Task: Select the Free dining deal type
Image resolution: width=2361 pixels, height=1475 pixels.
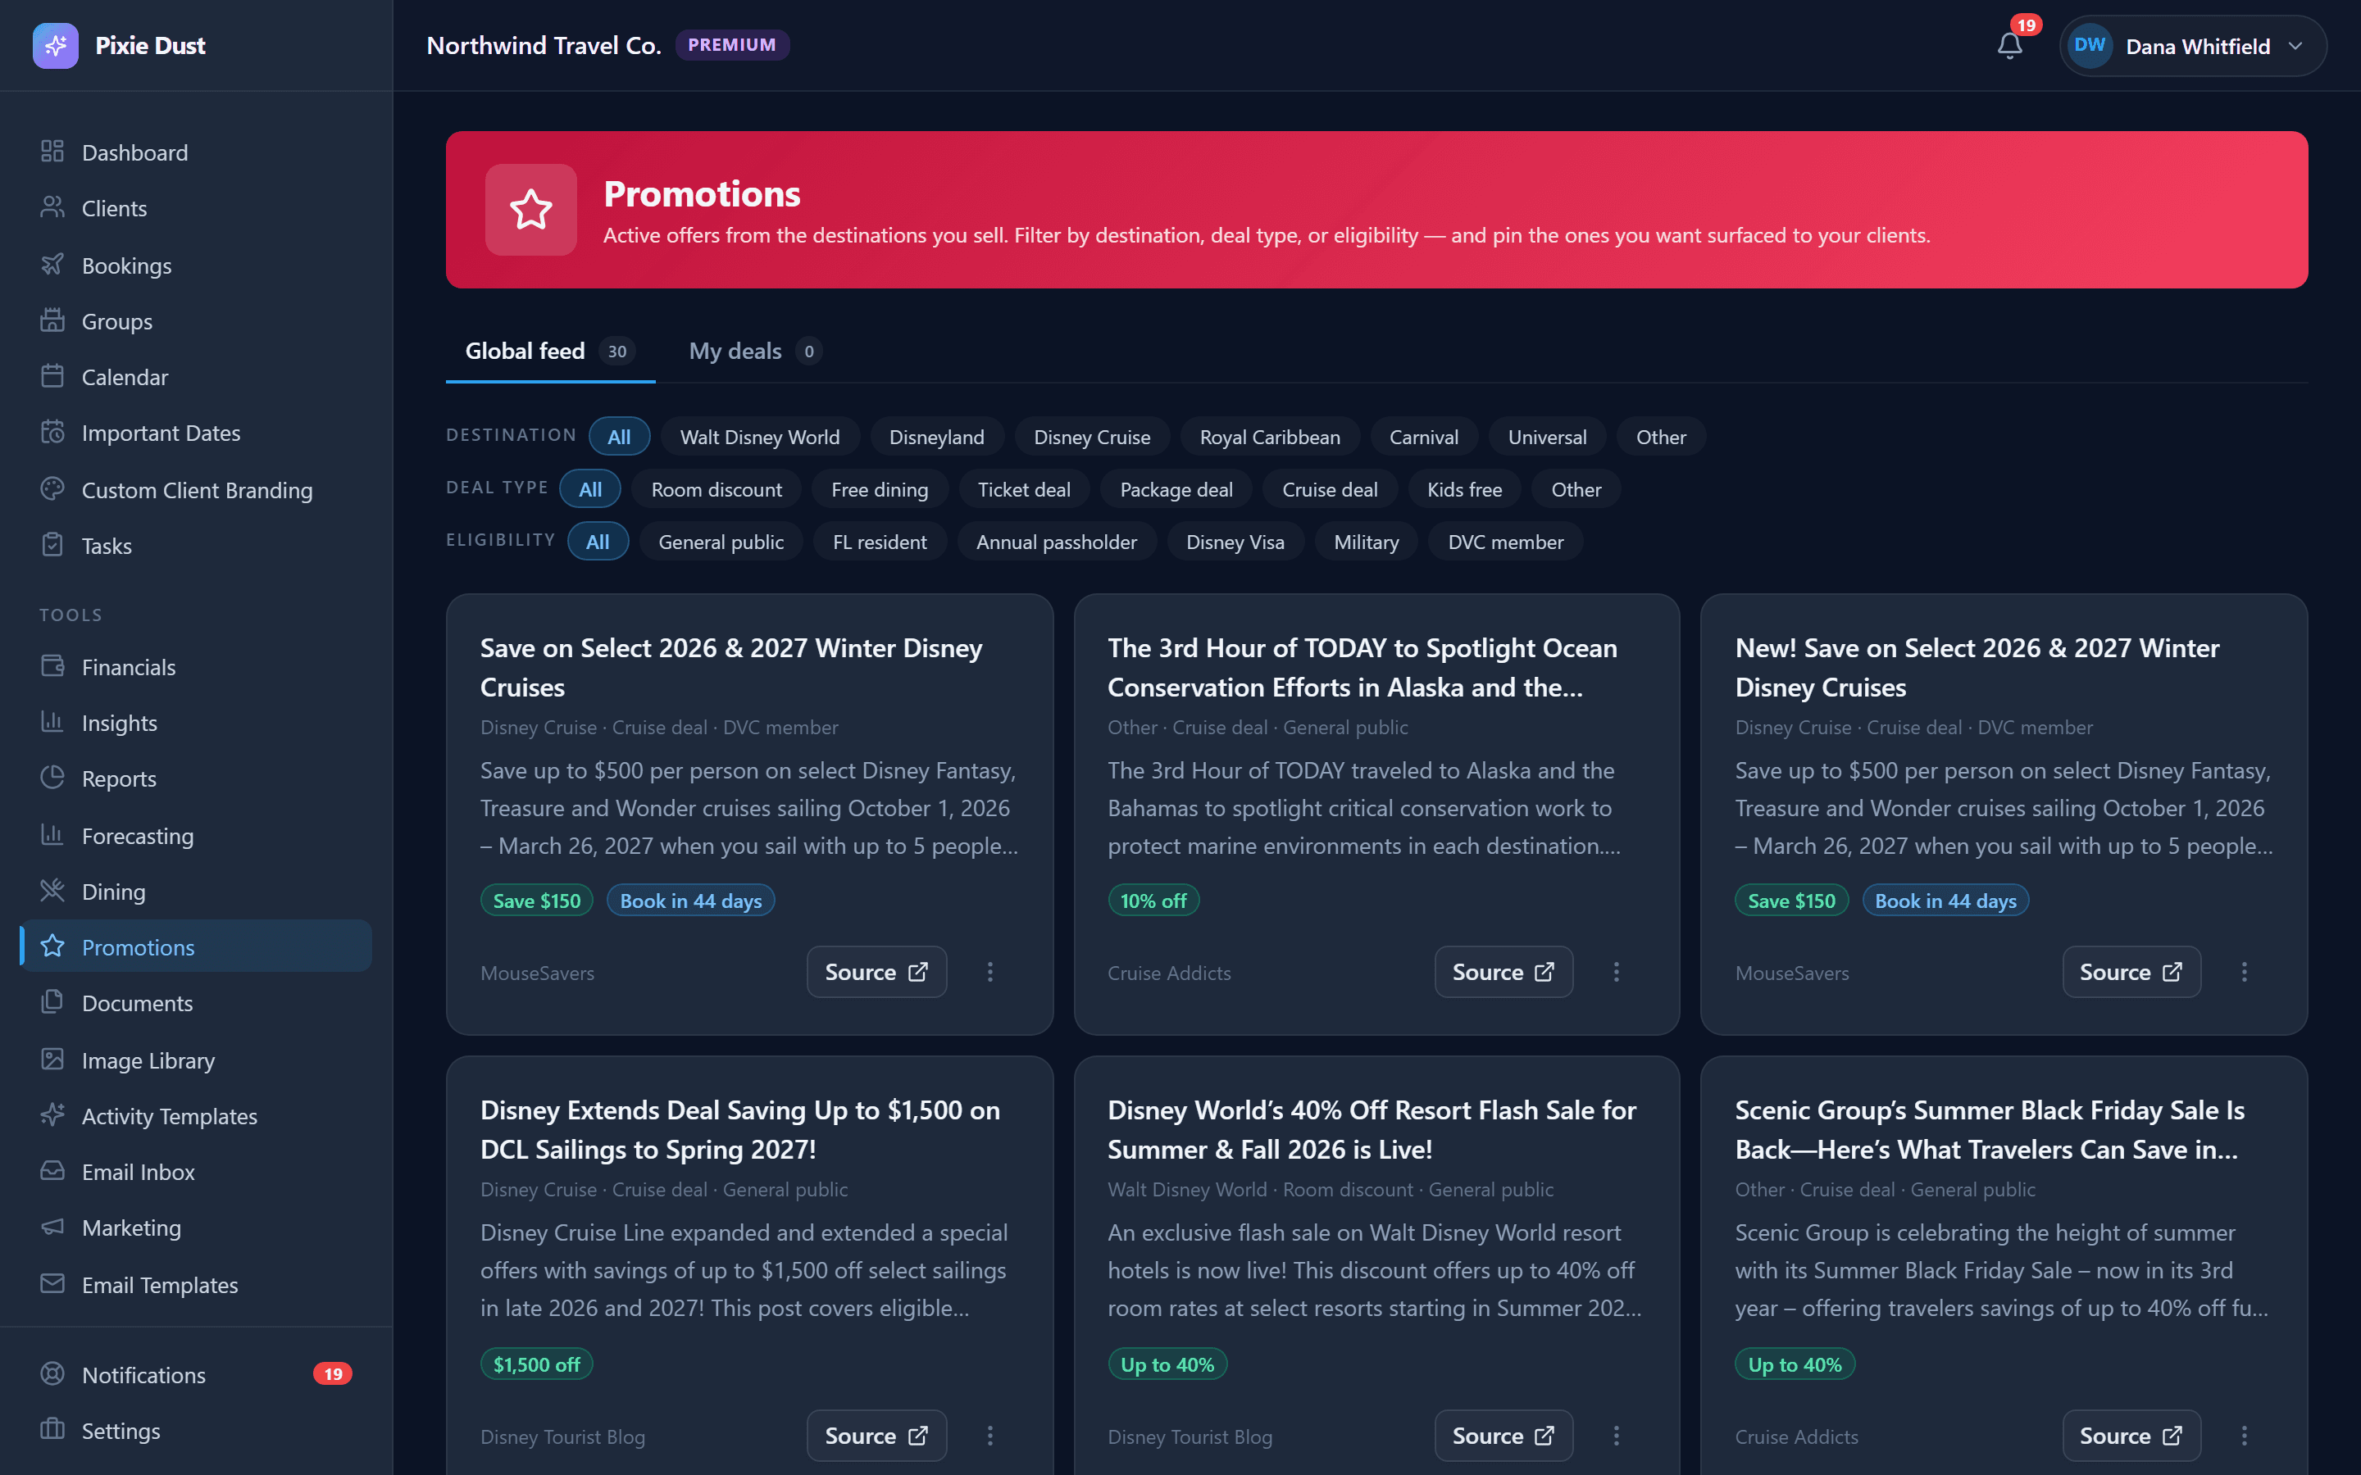Action: coord(879,490)
